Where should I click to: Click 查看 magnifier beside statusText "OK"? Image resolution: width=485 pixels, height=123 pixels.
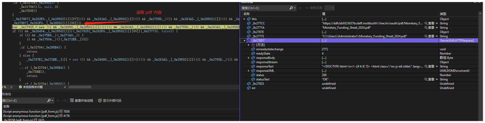[x=426, y=79]
